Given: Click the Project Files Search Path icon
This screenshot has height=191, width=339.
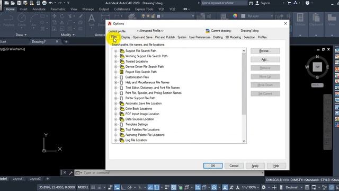Looking at the screenshot, I should [121, 72].
